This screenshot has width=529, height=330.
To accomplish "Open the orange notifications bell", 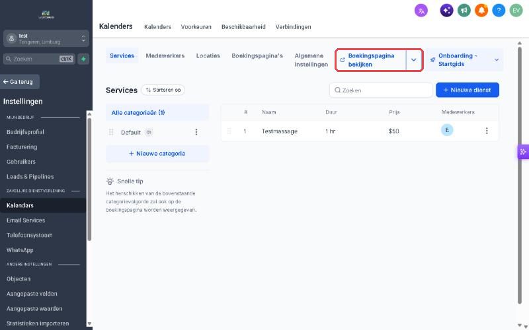I will coord(481,11).
